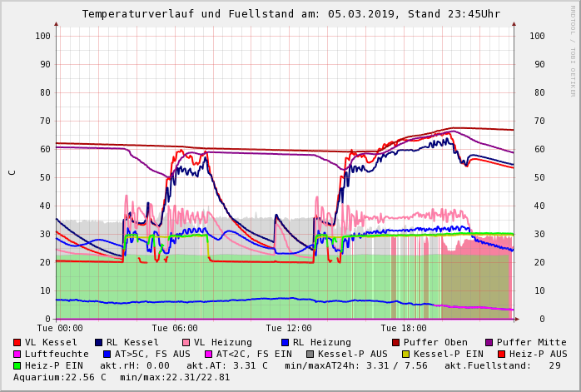Select the dark red Puffer Oben swatch
This screenshot has width=581, height=392.
(x=395, y=342)
